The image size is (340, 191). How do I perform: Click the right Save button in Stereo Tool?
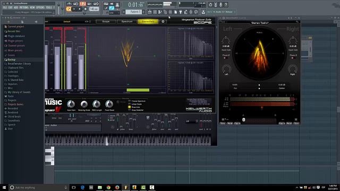(296, 123)
